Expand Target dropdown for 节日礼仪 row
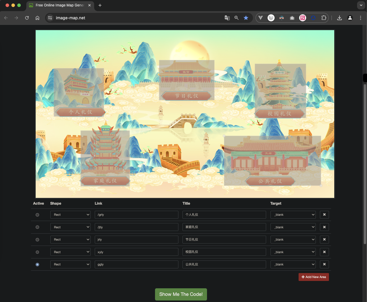The width and height of the screenshot is (367, 302). [293, 239]
